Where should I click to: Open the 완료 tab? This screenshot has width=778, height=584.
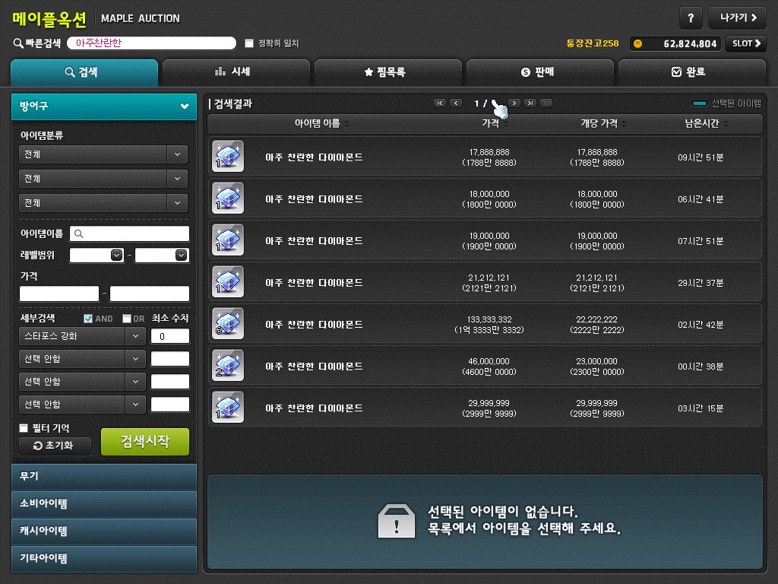tap(691, 72)
